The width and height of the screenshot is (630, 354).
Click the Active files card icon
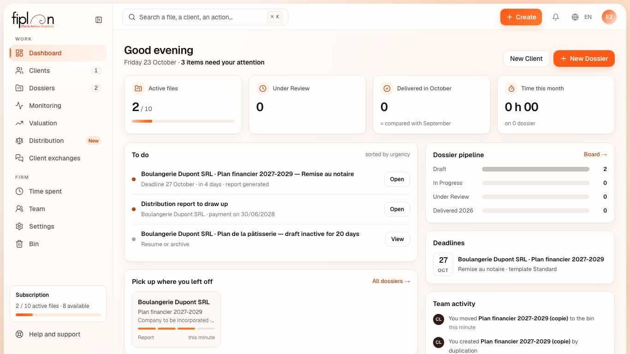pos(138,88)
